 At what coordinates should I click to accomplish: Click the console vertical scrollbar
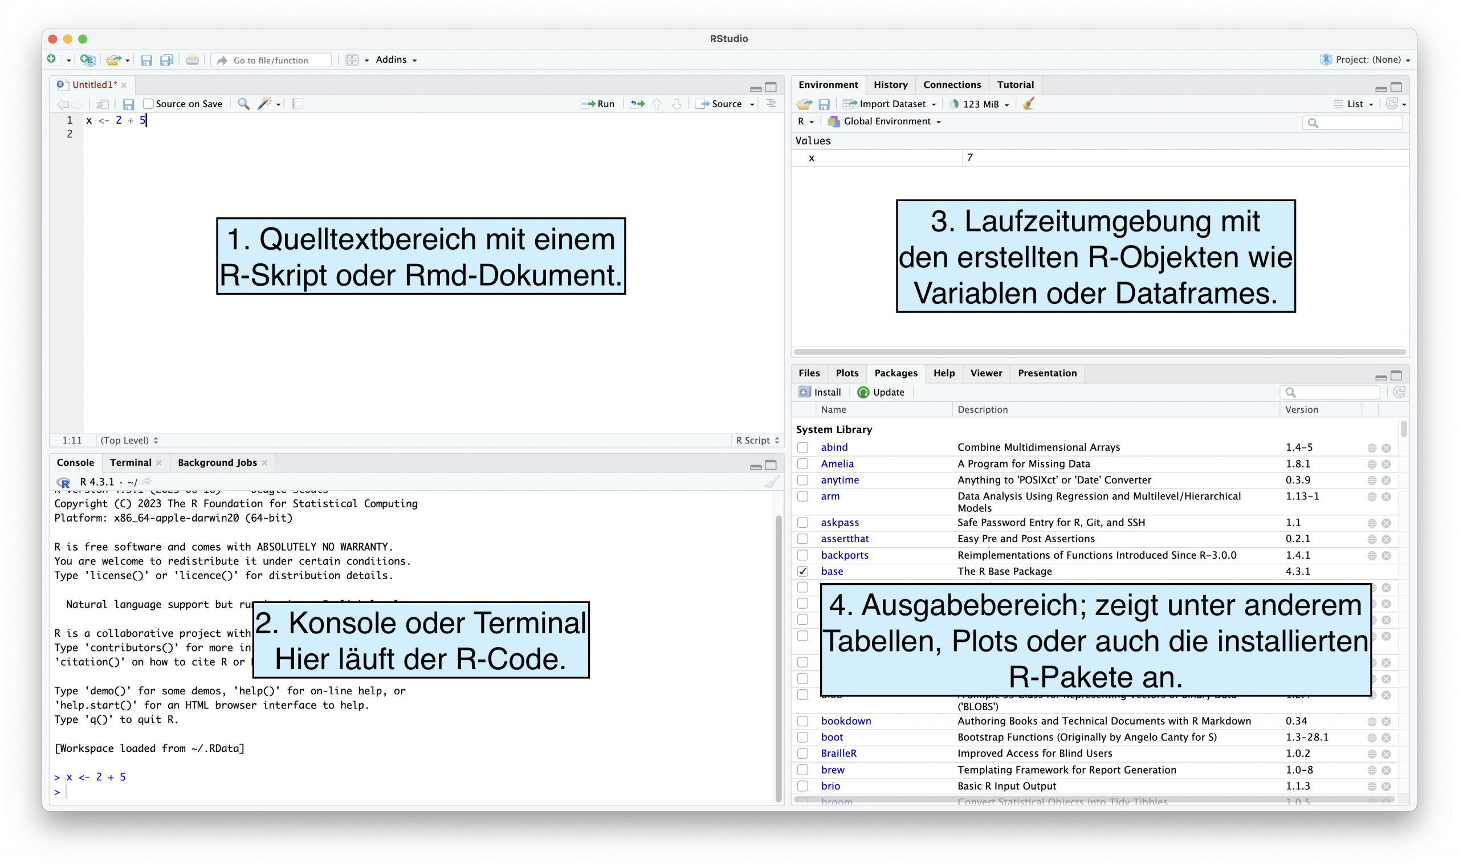point(779,658)
